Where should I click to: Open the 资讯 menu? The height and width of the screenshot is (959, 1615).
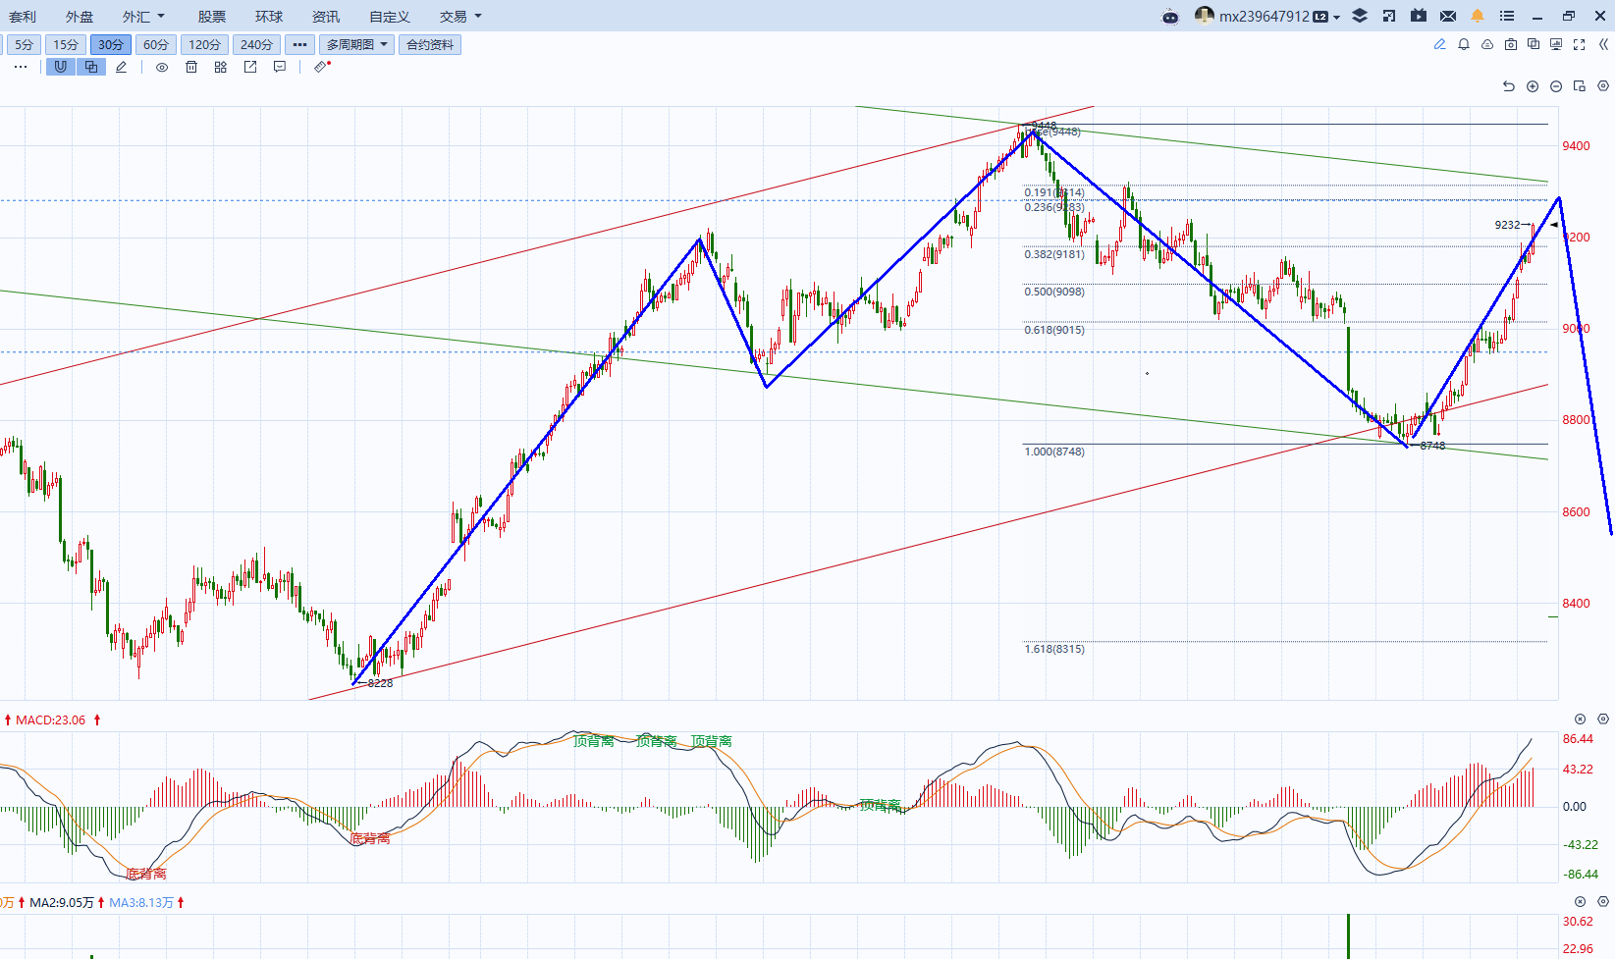pos(326,17)
